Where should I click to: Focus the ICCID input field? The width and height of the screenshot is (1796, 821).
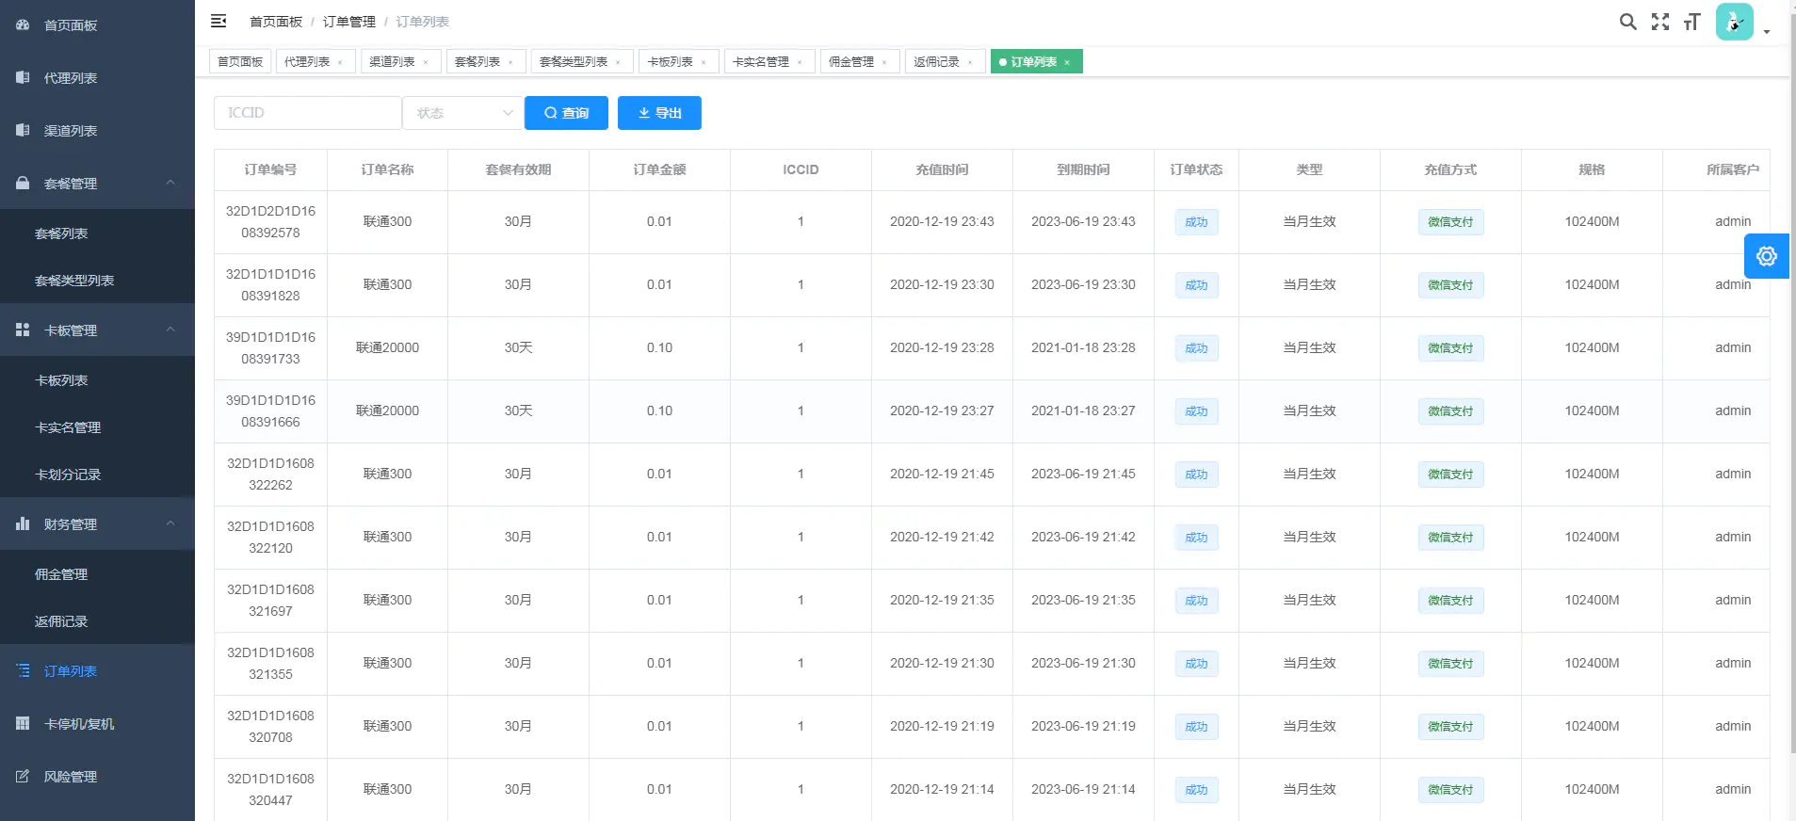[307, 113]
